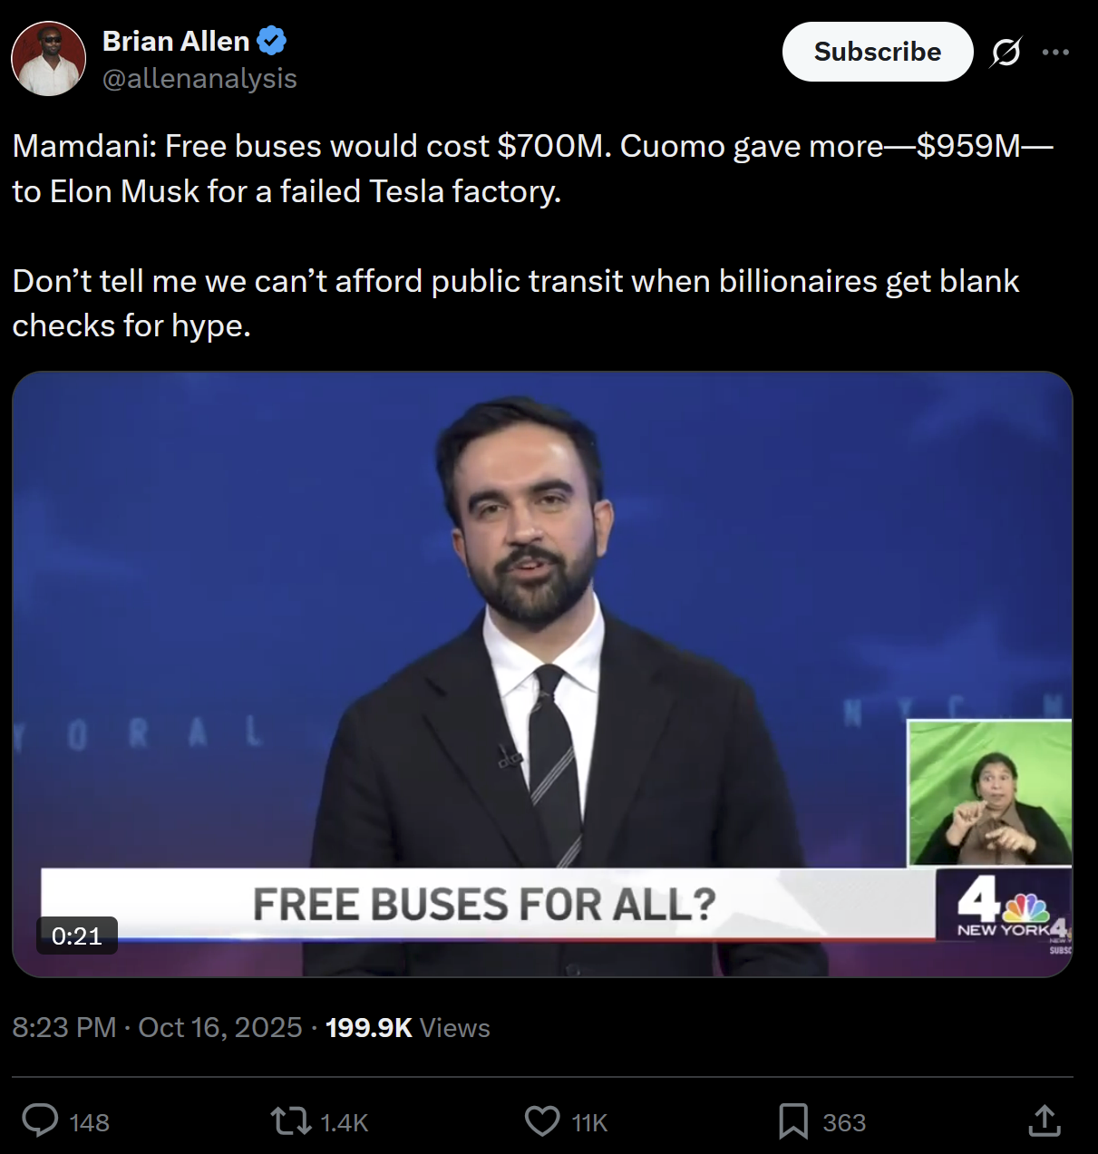The image size is (1098, 1154).
Task: Open the three-dot more options menu
Action: (1055, 53)
